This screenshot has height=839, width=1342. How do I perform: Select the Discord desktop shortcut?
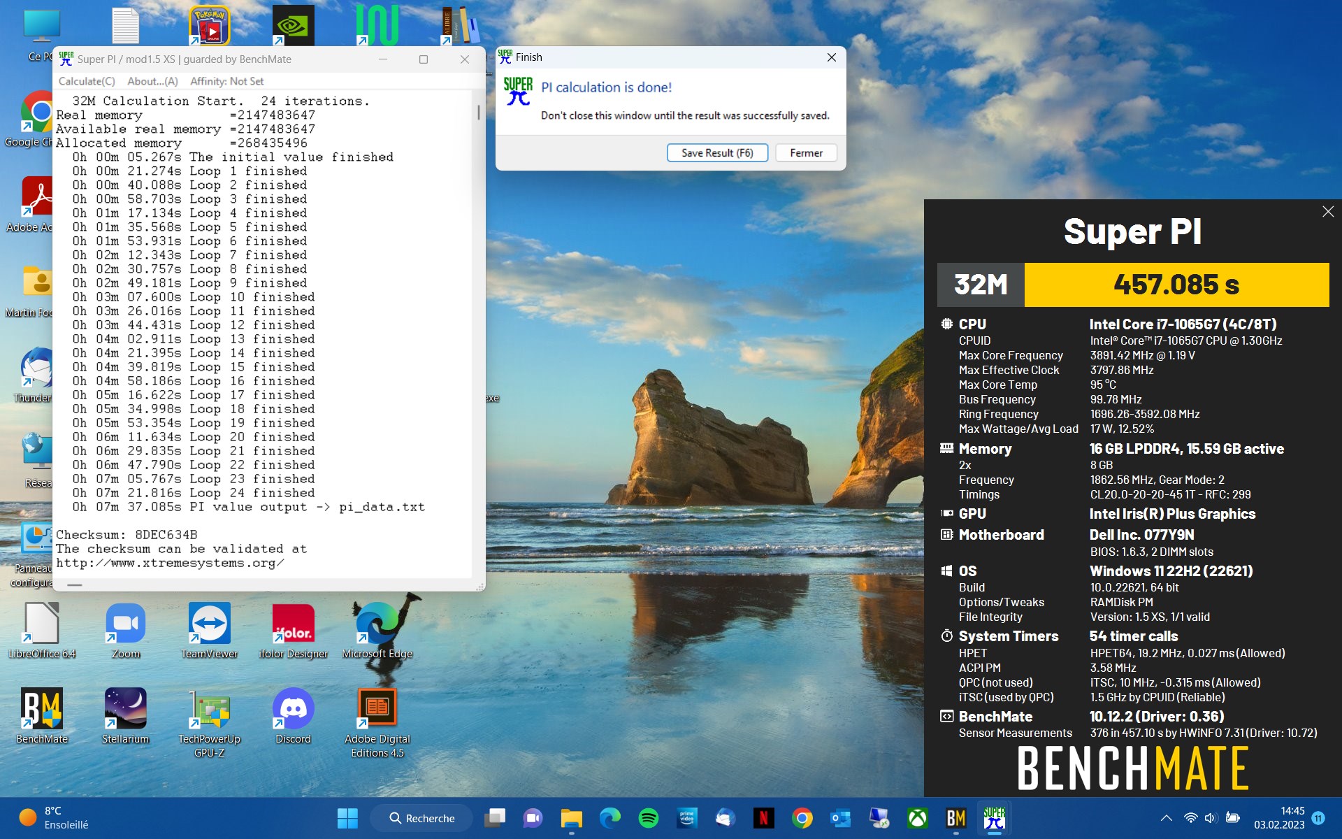tap(294, 716)
